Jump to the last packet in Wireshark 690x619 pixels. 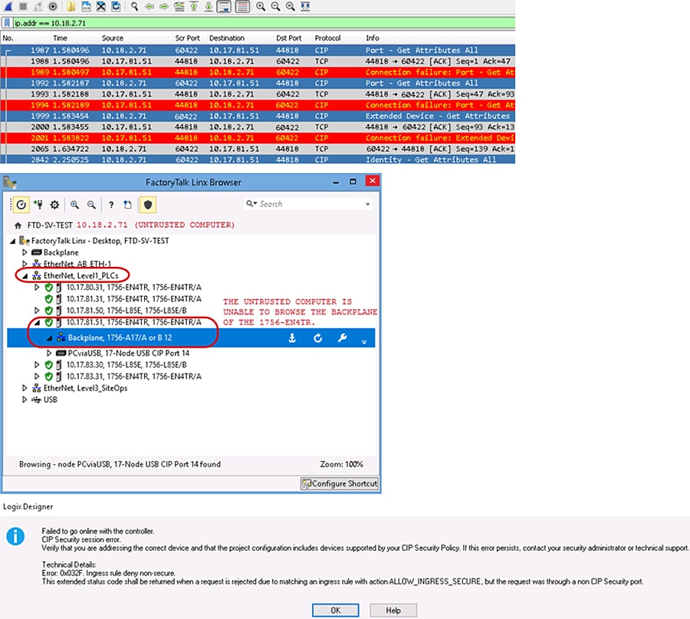(209, 6)
